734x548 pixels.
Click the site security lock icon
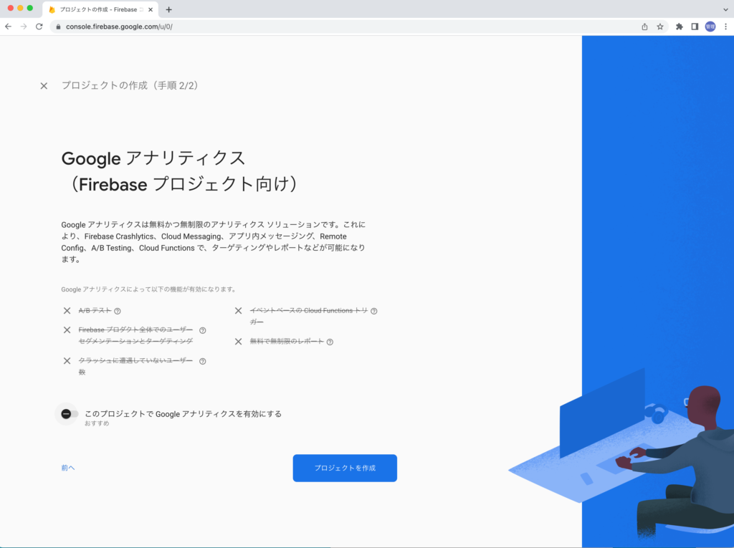(57, 26)
